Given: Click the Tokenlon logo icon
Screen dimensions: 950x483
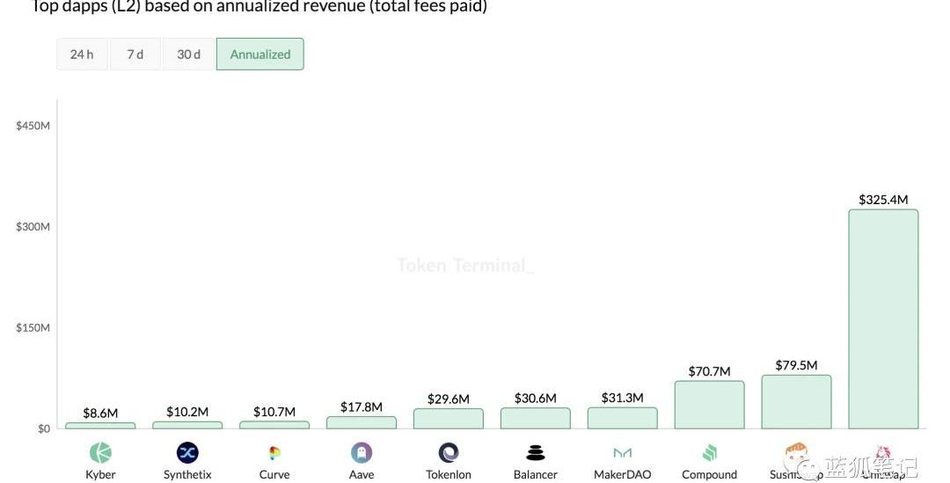Looking at the screenshot, I should 449,453.
